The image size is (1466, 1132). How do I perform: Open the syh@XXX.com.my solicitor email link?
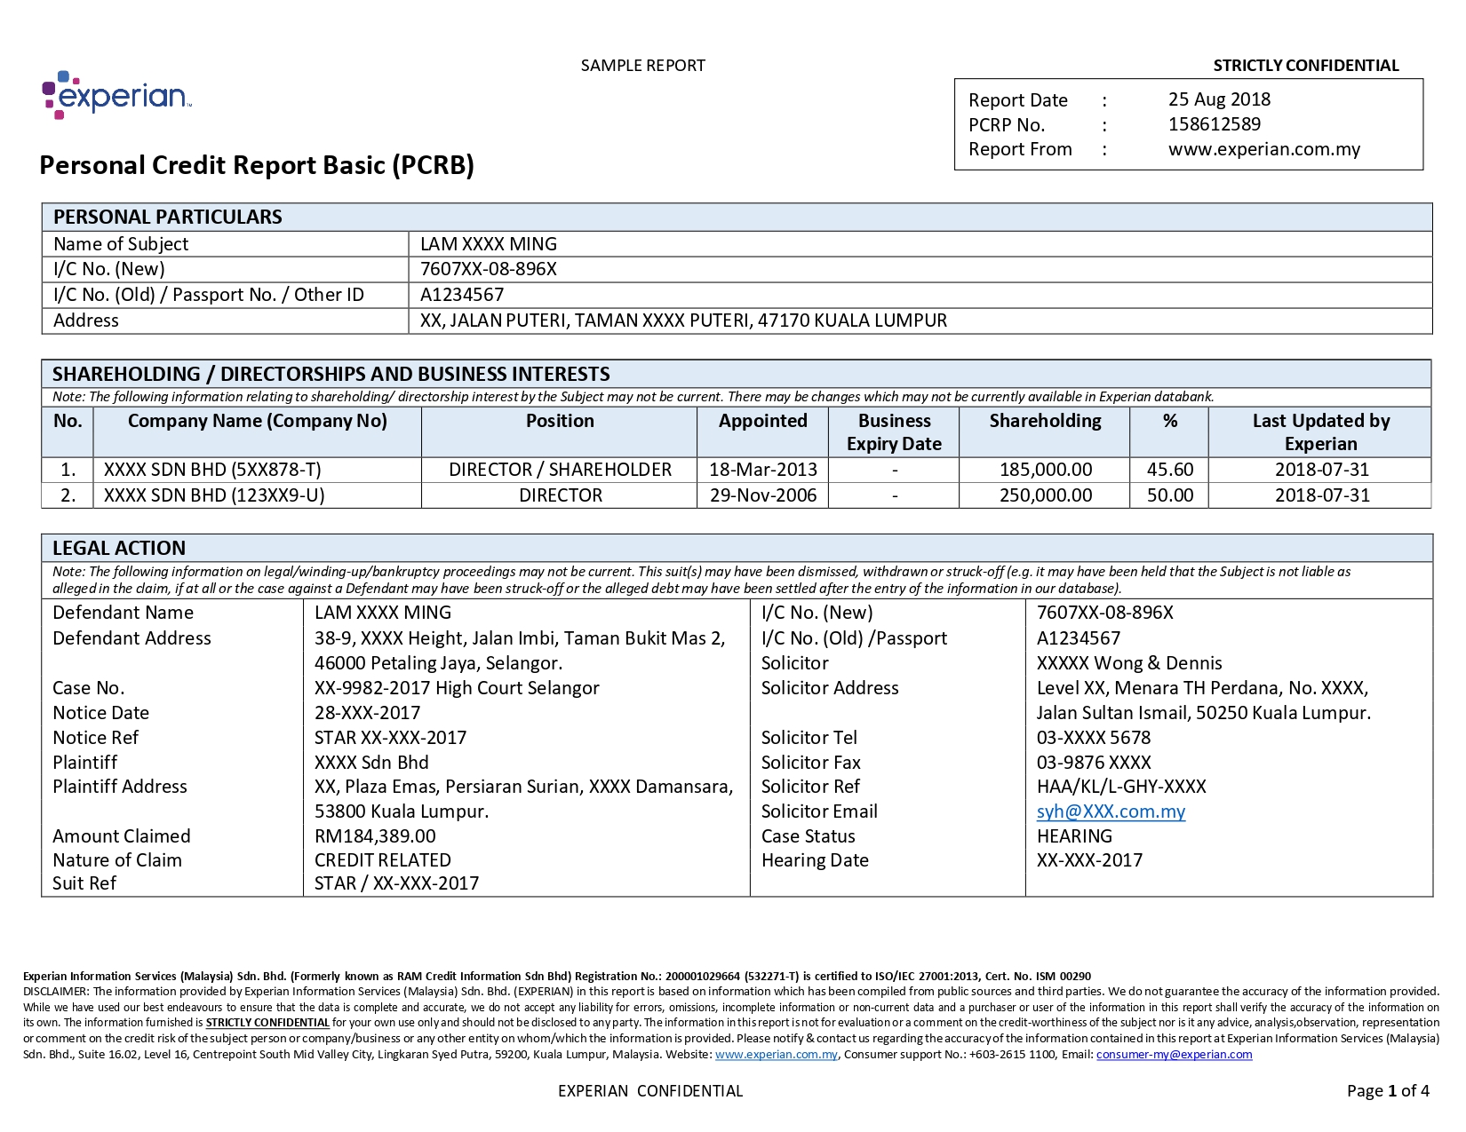(1111, 811)
